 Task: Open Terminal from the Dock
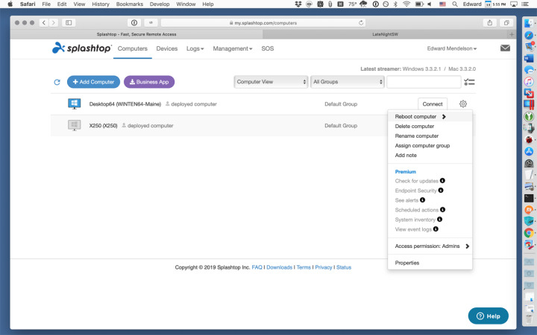(529, 198)
